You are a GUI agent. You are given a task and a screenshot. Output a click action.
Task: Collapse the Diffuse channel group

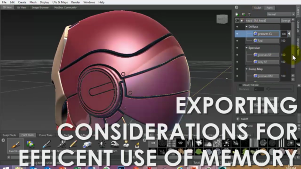[x=246, y=27]
